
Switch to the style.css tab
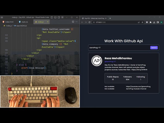point(23,22)
